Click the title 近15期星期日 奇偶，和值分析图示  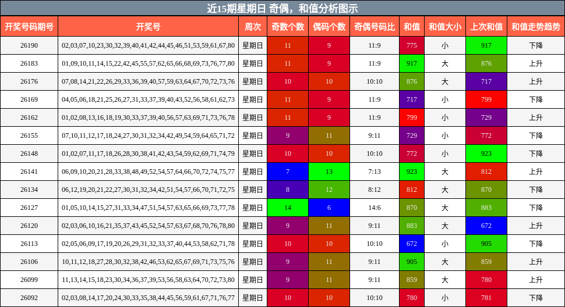(282, 8)
